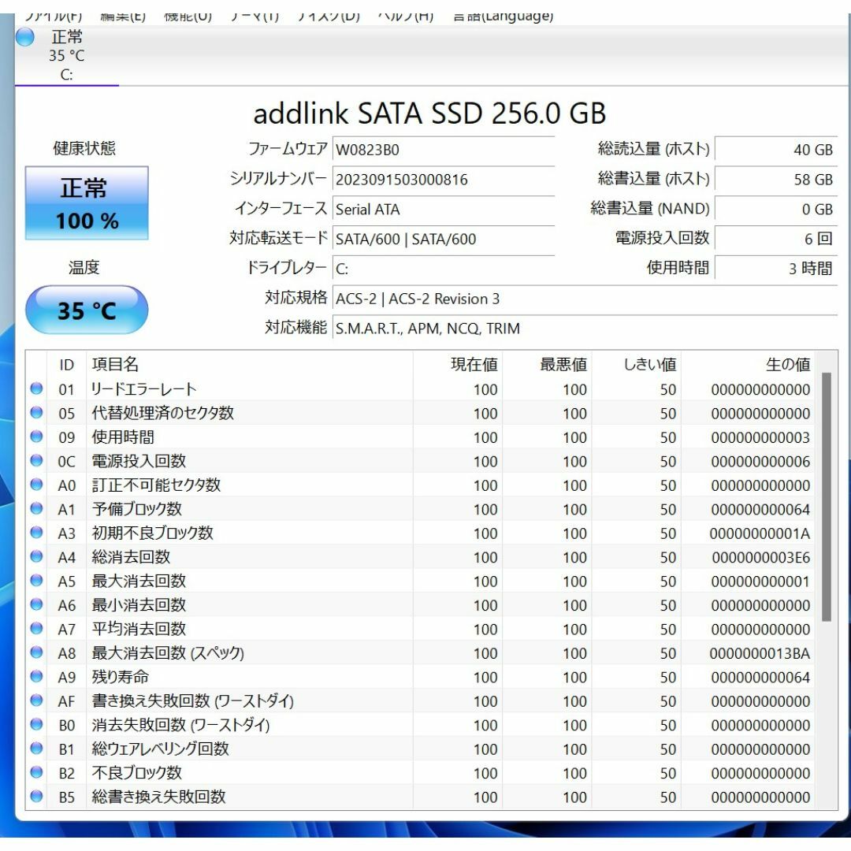Select the 予備ブロック数 row label
This screenshot has height=851, width=851.
(x=136, y=509)
